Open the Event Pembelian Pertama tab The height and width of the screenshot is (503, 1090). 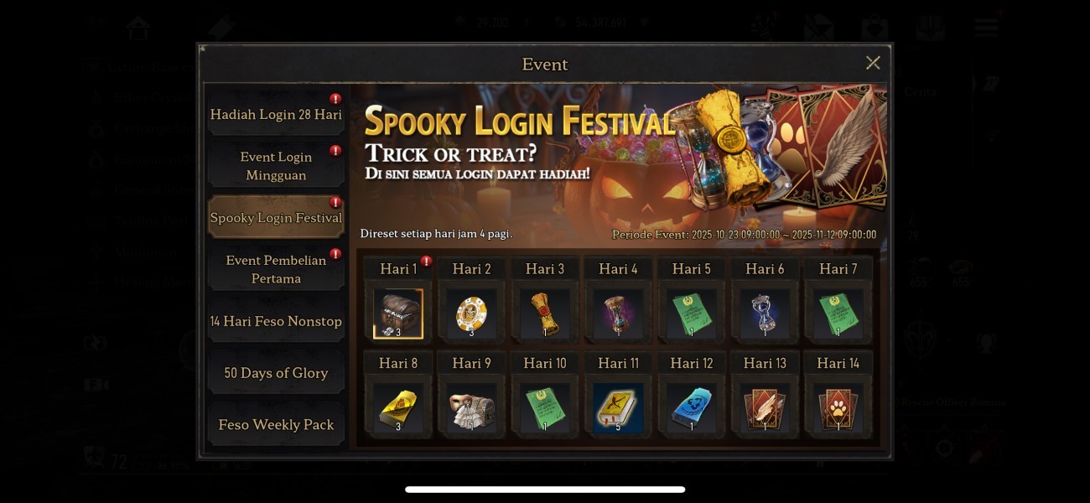pos(276,269)
